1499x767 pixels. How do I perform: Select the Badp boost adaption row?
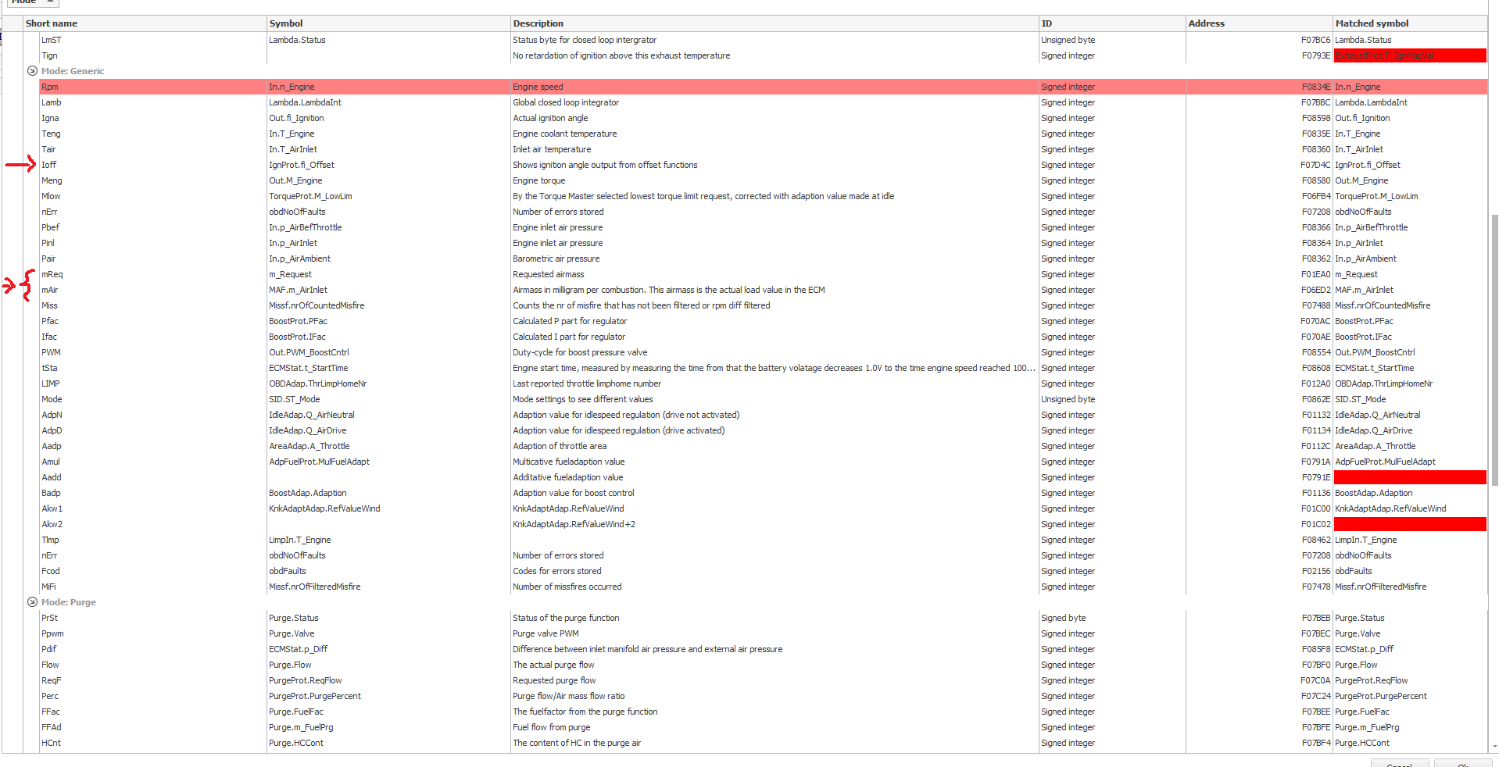764,493
